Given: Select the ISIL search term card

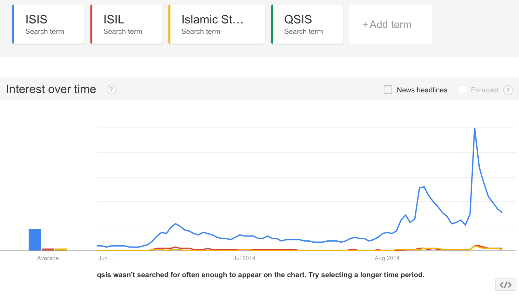Looking at the screenshot, I should [x=126, y=24].
